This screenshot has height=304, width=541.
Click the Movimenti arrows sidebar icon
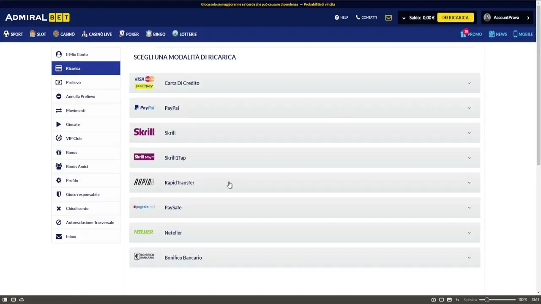coord(59,110)
